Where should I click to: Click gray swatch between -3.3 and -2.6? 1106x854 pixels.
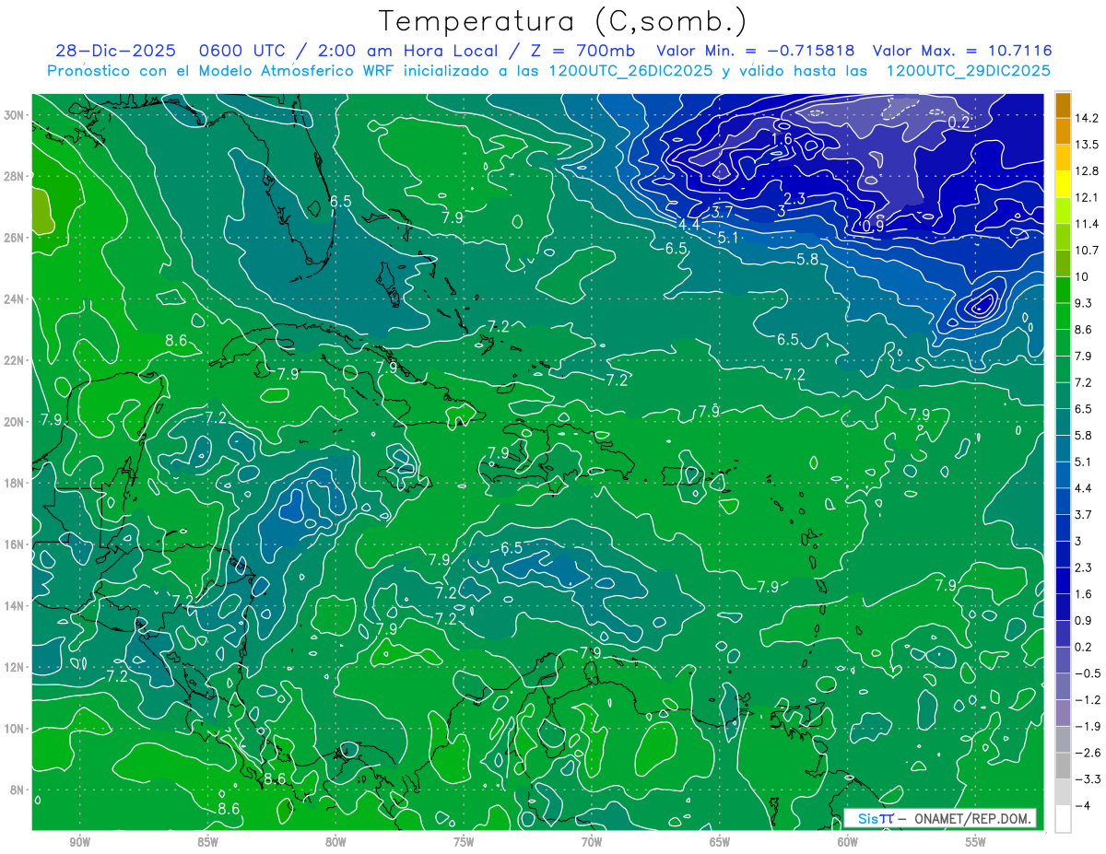(1063, 766)
